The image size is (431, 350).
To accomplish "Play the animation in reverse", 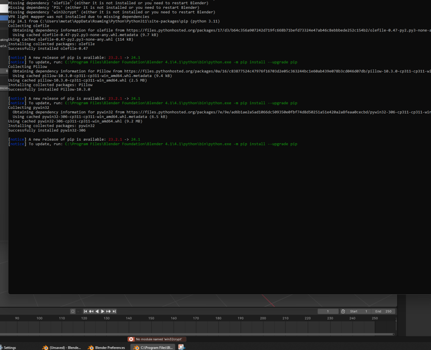I will click(97, 311).
